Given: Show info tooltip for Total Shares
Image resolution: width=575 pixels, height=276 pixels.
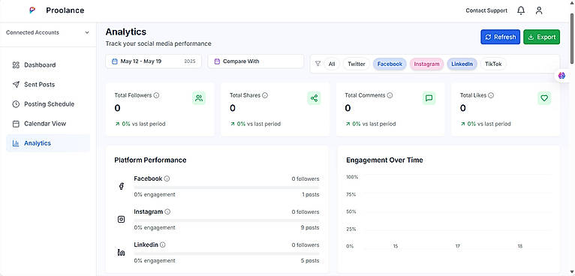Looking at the screenshot, I should (265, 95).
